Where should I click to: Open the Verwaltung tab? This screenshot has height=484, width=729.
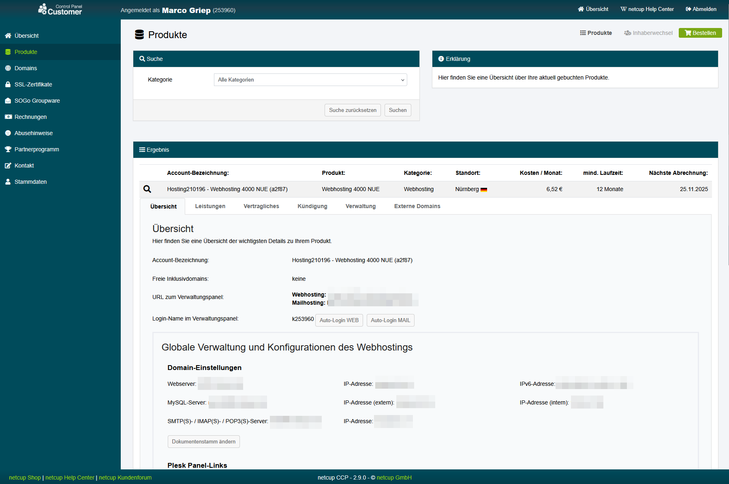361,206
